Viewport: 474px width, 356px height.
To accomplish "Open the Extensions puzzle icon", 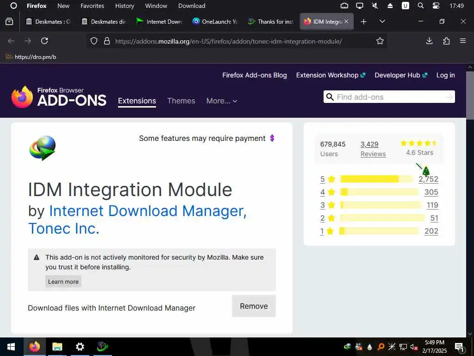I will 446,41.
